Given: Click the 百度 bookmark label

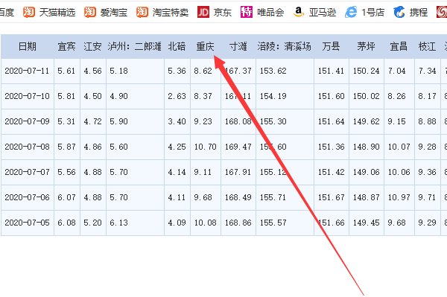Looking at the screenshot, I should click(x=7, y=12).
